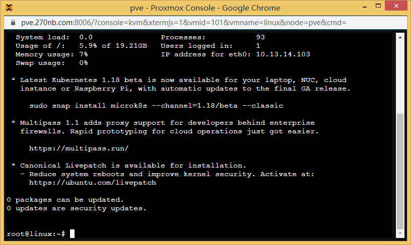Image resolution: width=411 pixels, height=245 pixels.
Task: Open the https://multipass.run/ link
Action: pos(79,148)
